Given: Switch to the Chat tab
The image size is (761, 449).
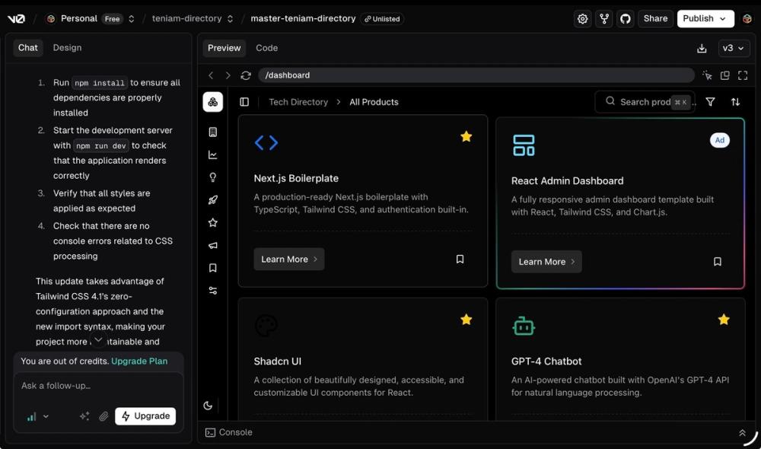Looking at the screenshot, I should click(x=27, y=48).
